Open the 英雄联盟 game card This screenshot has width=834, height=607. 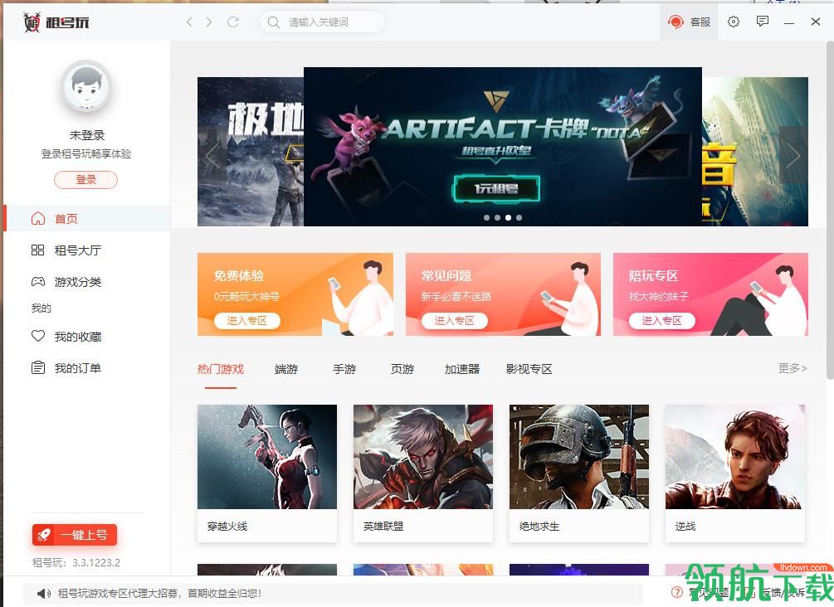click(423, 473)
